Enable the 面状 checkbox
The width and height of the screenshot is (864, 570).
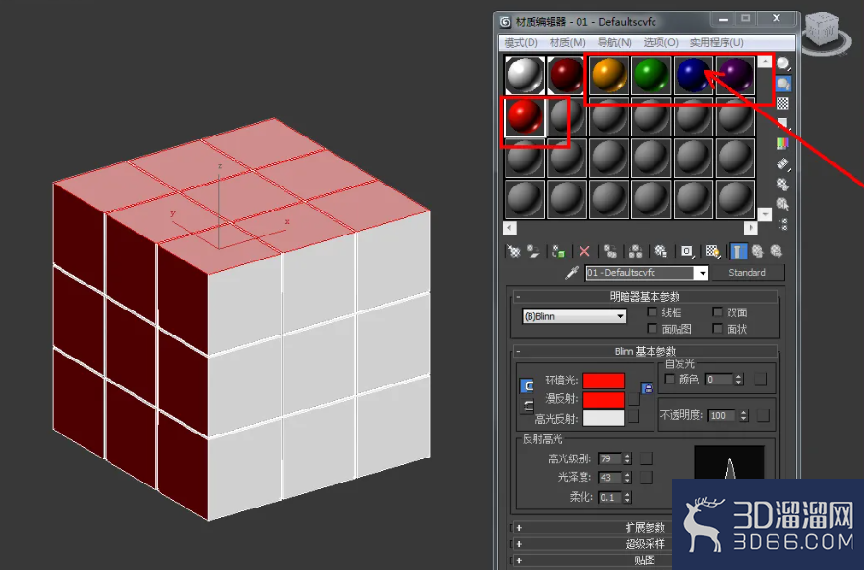point(717,329)
